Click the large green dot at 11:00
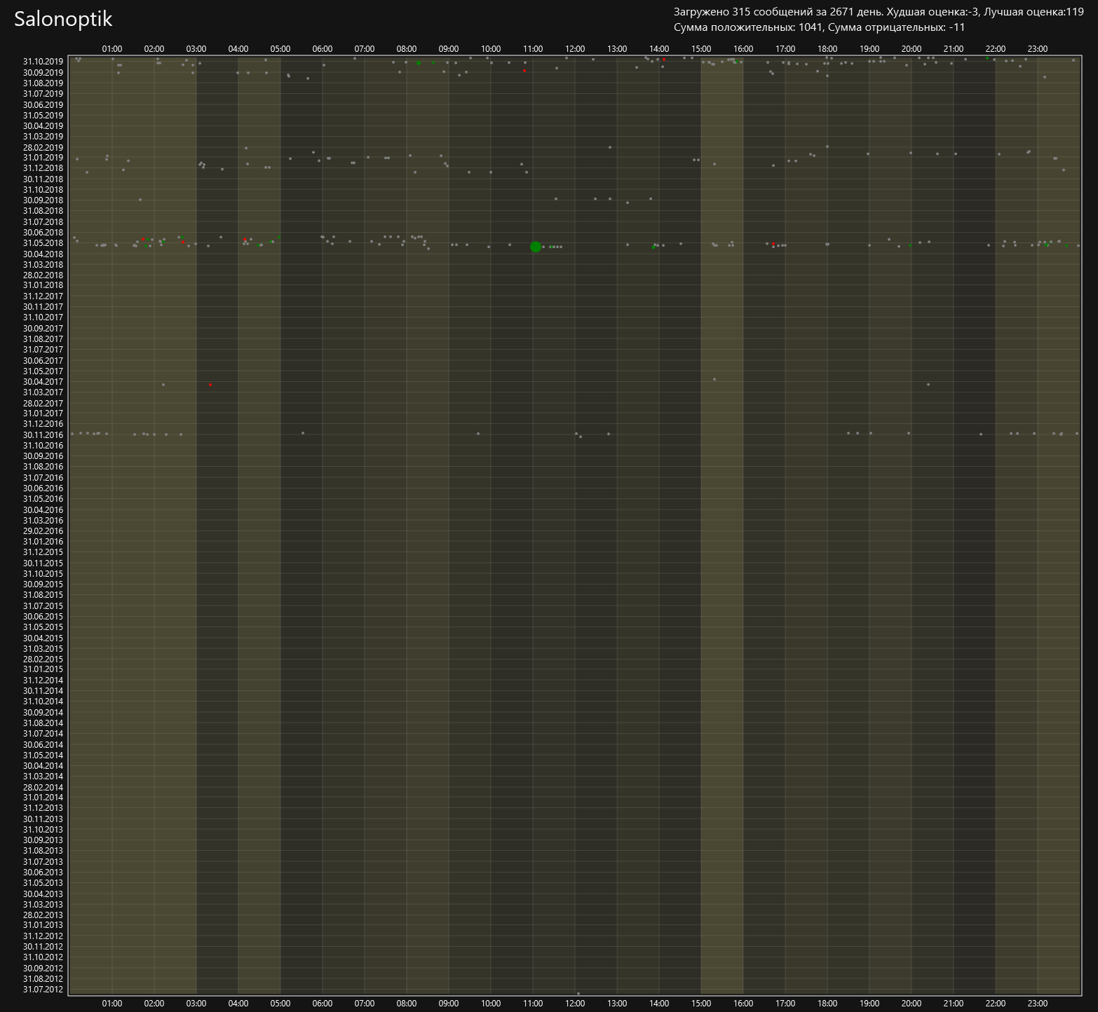This screenshot has width=1098, height=1012. 536,247
